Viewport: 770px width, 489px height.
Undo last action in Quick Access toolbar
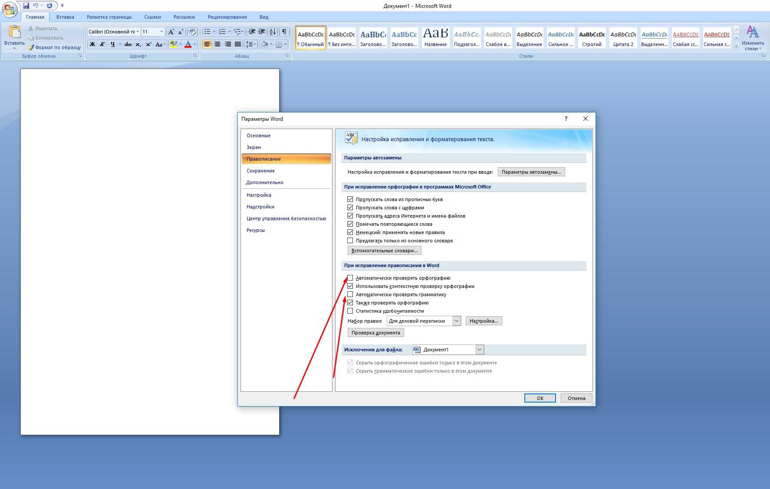(x=36, y=6)
